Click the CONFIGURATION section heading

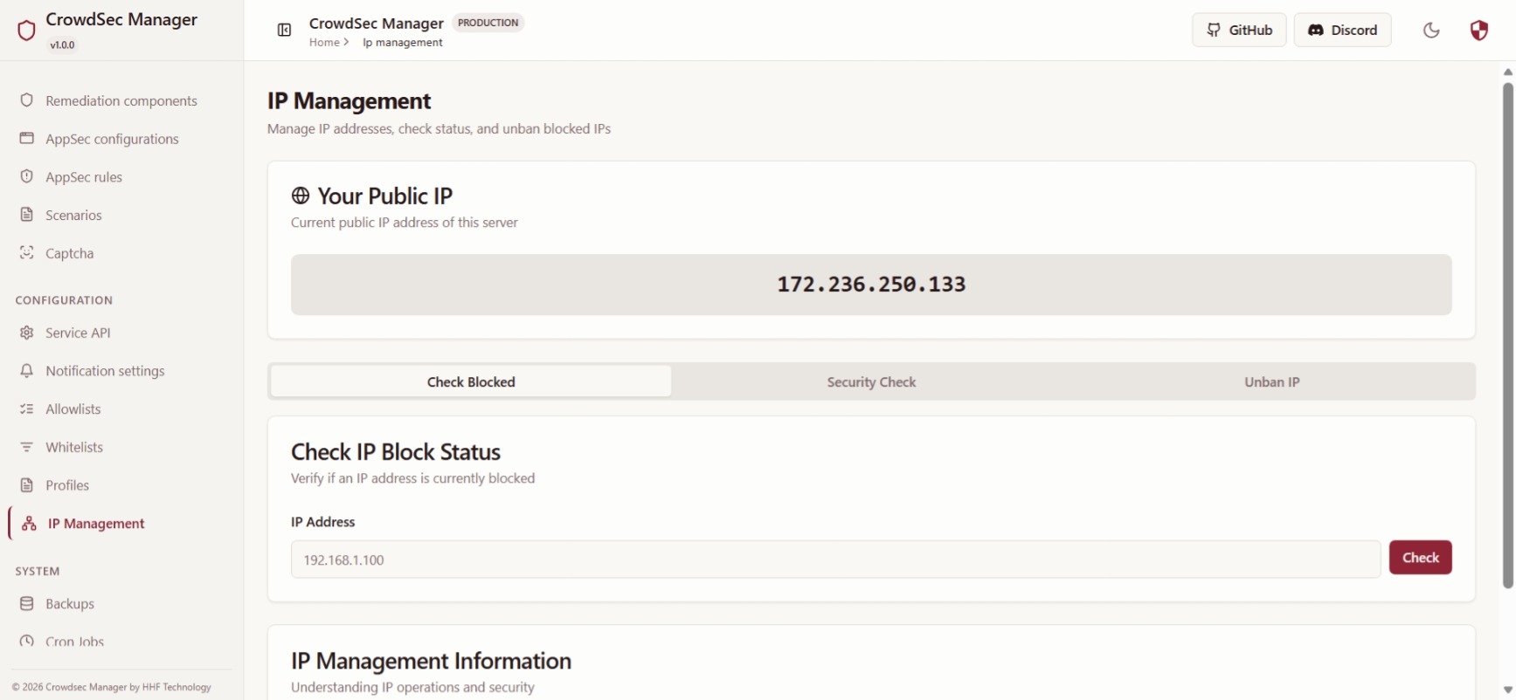coord(64,300)
